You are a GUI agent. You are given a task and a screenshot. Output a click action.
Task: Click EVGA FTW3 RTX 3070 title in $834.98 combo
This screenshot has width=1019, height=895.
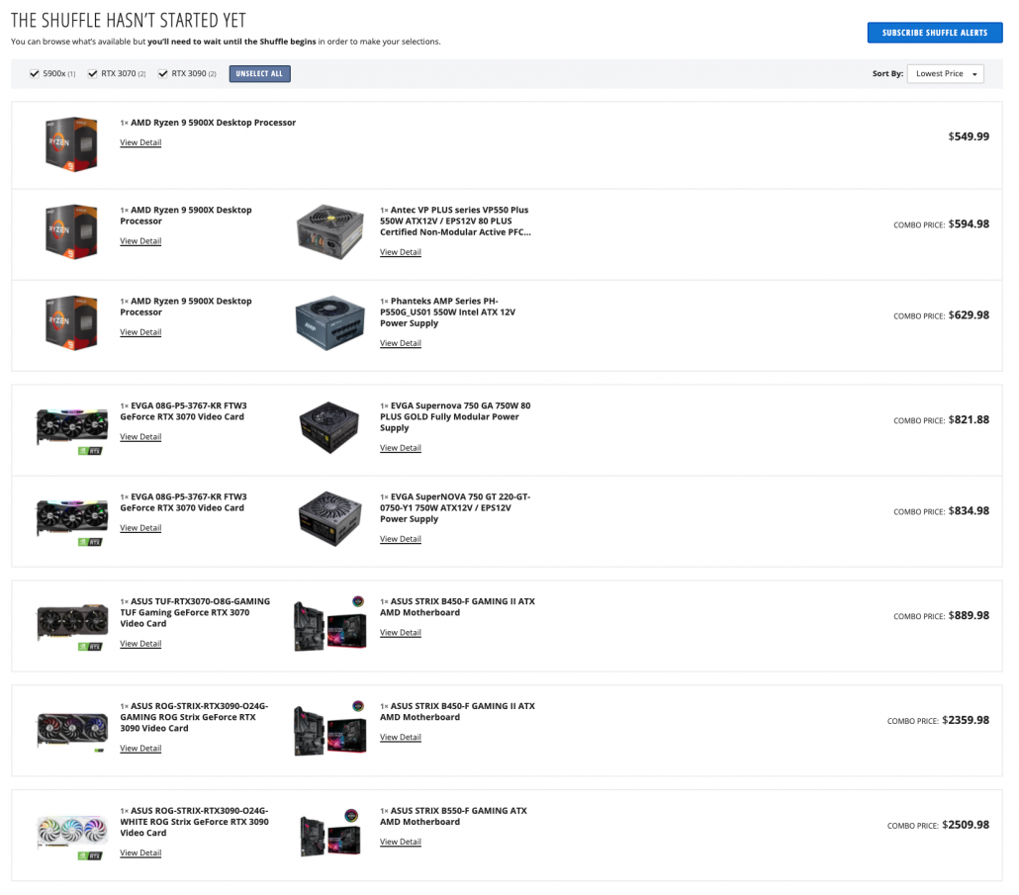click(183, 502)
